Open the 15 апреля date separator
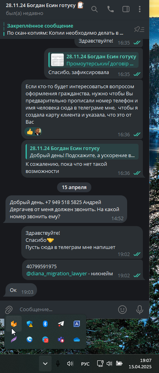159x373 pixels. 74,187
